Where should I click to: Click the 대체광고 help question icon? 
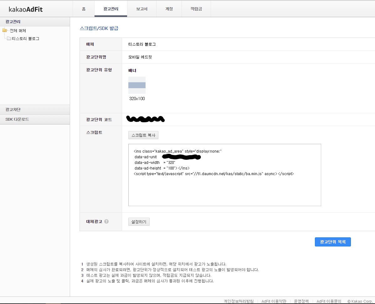106,221
